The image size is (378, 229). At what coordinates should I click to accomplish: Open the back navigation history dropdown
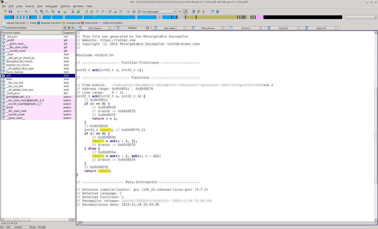point(22,11)
